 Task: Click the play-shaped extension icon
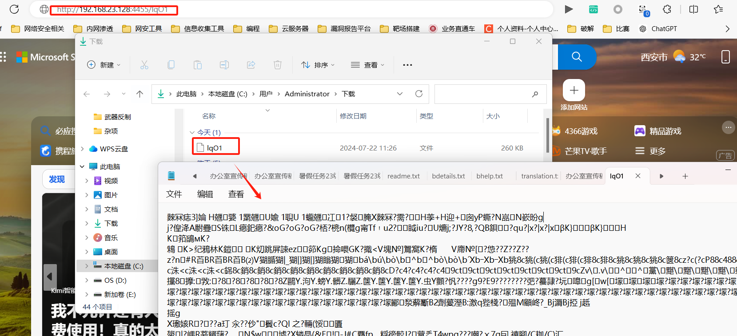point(569,9)
